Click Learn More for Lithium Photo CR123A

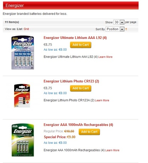pyautogui.click(x=102, y=100)
